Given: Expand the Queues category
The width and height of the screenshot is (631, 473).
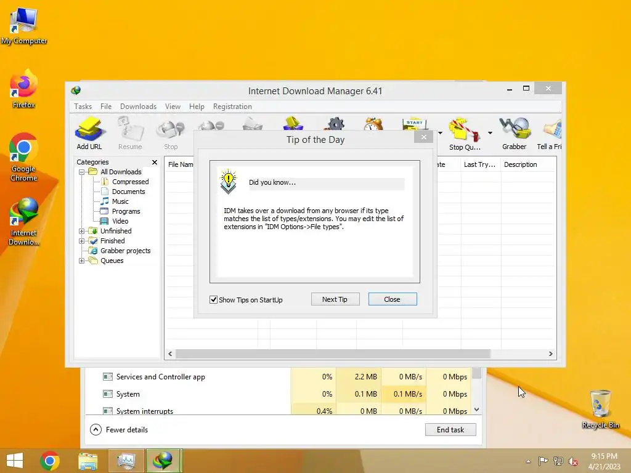Looking at the screenshot, I should click(82, 261).
